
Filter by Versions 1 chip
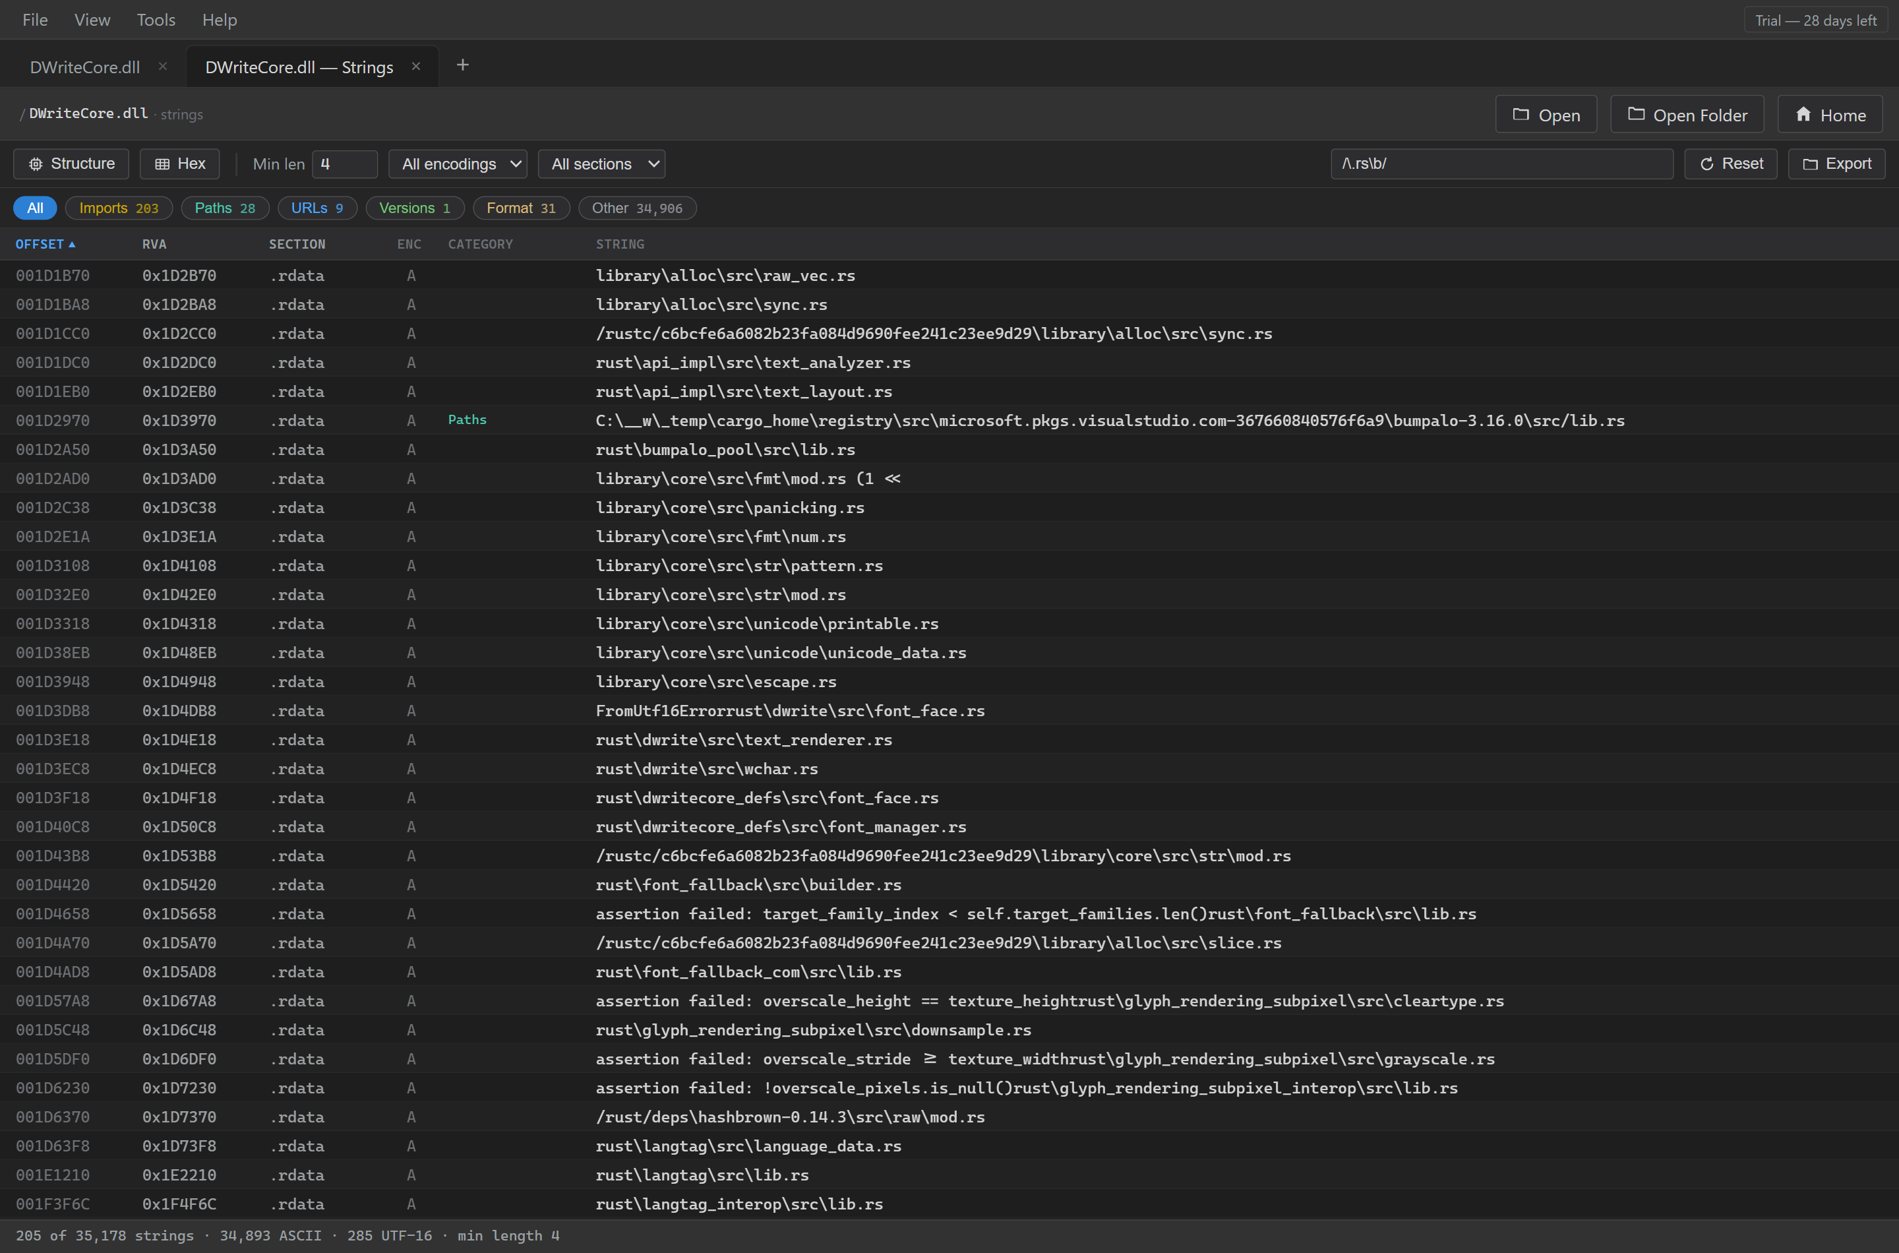(x=415, y=208)
